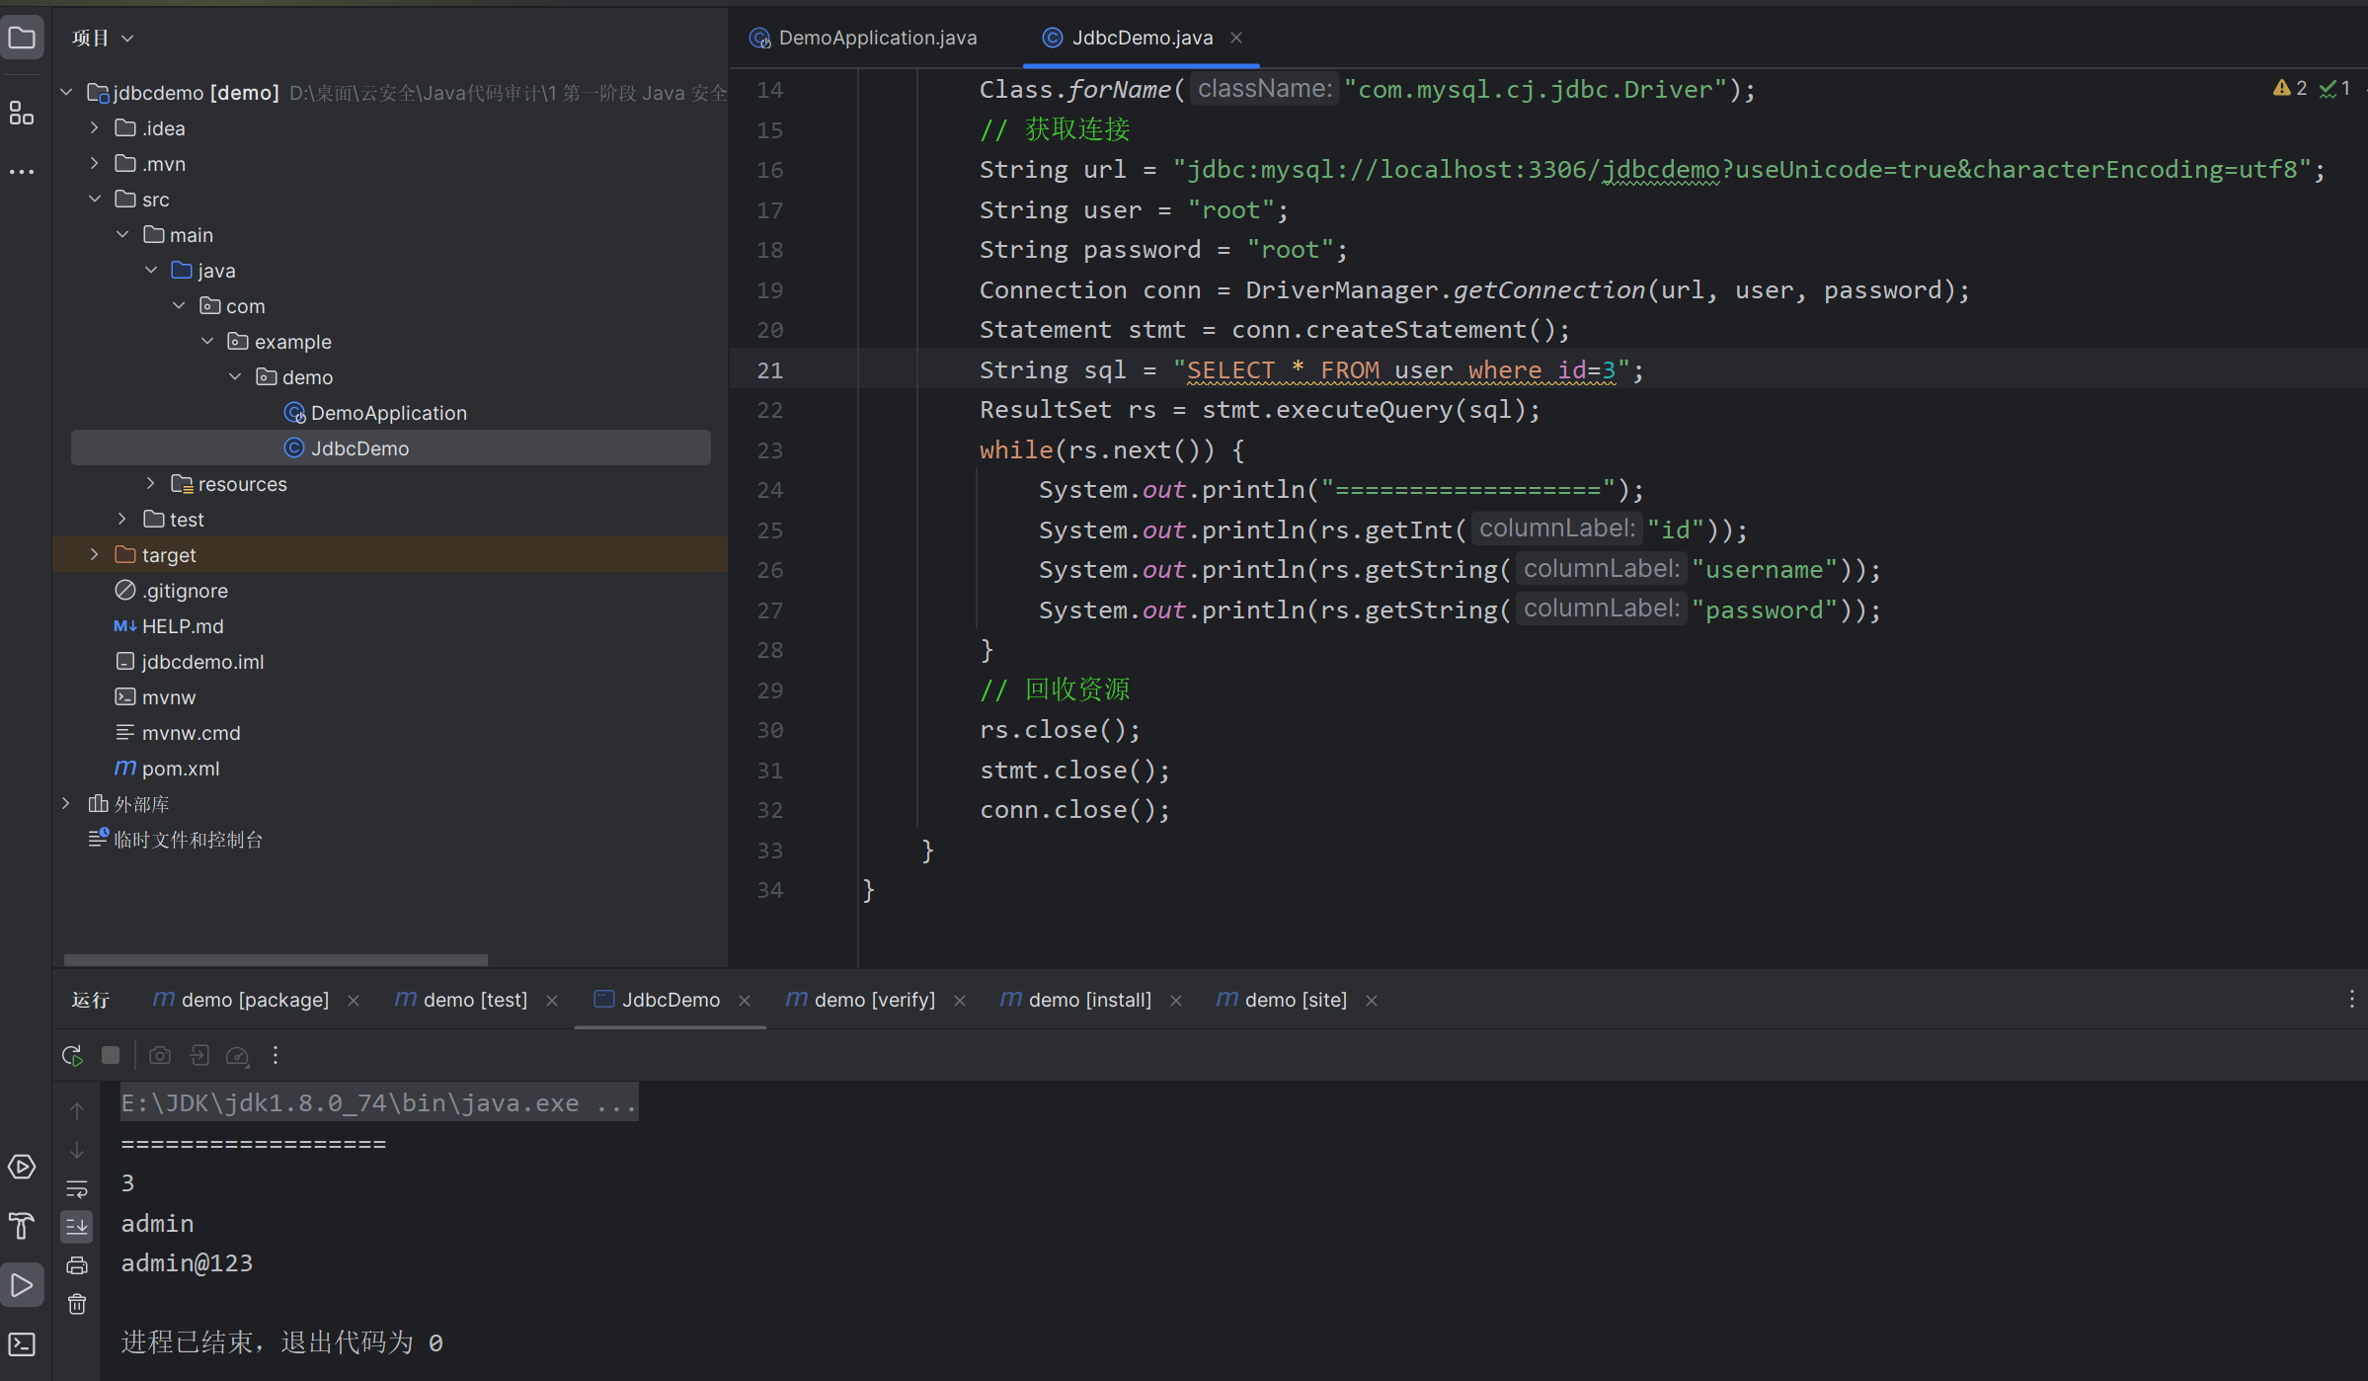Clear console with the trash icon
The height and width of the screenshot is (1381, 2368).
77,1305
